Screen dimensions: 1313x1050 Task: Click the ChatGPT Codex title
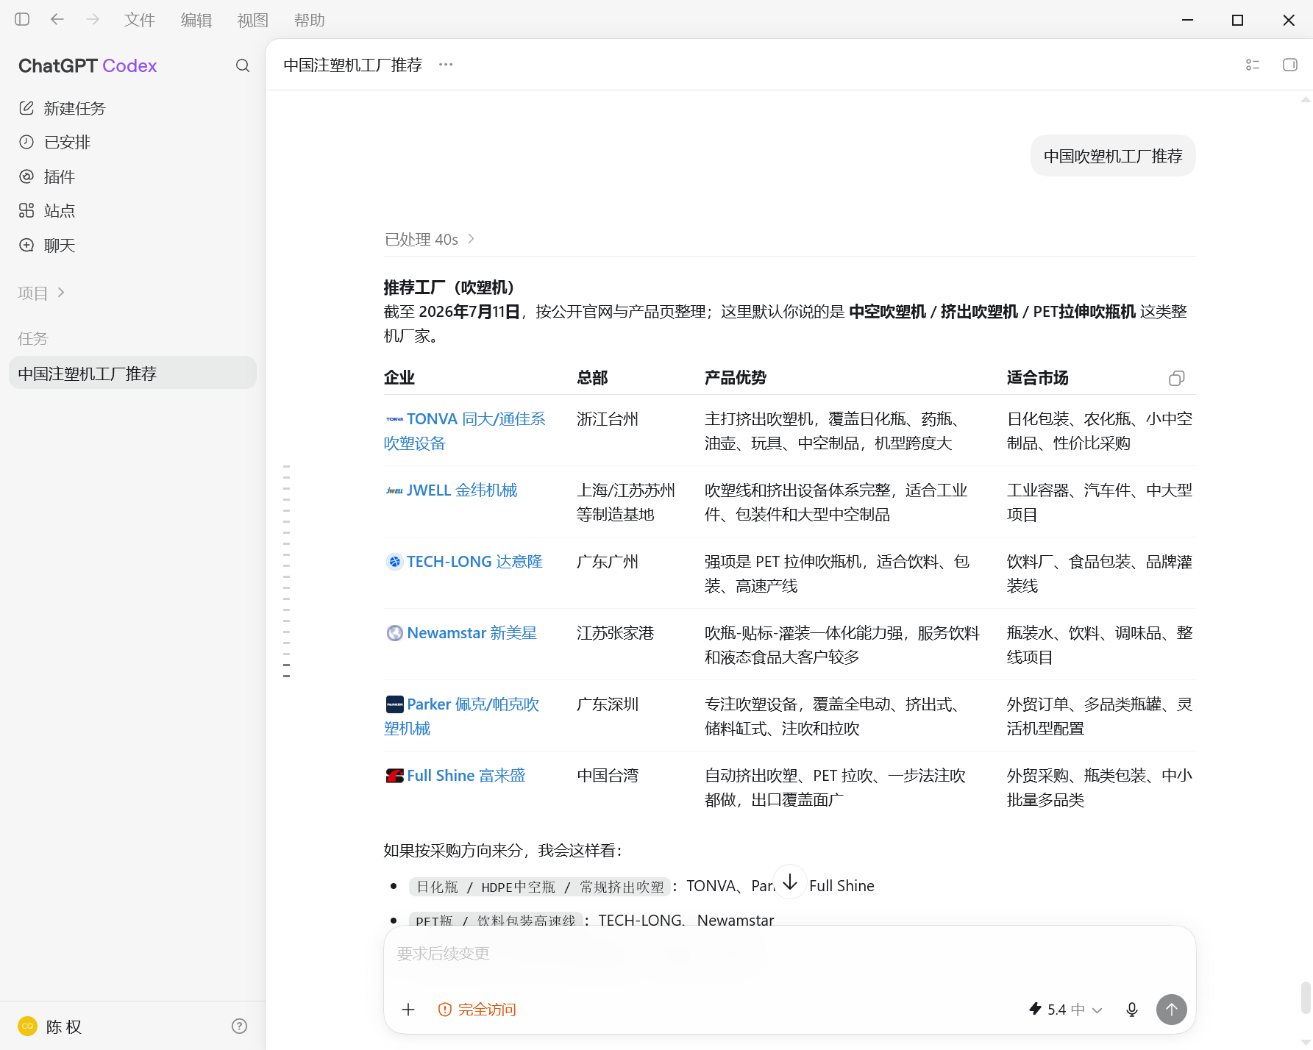[88, 65]
